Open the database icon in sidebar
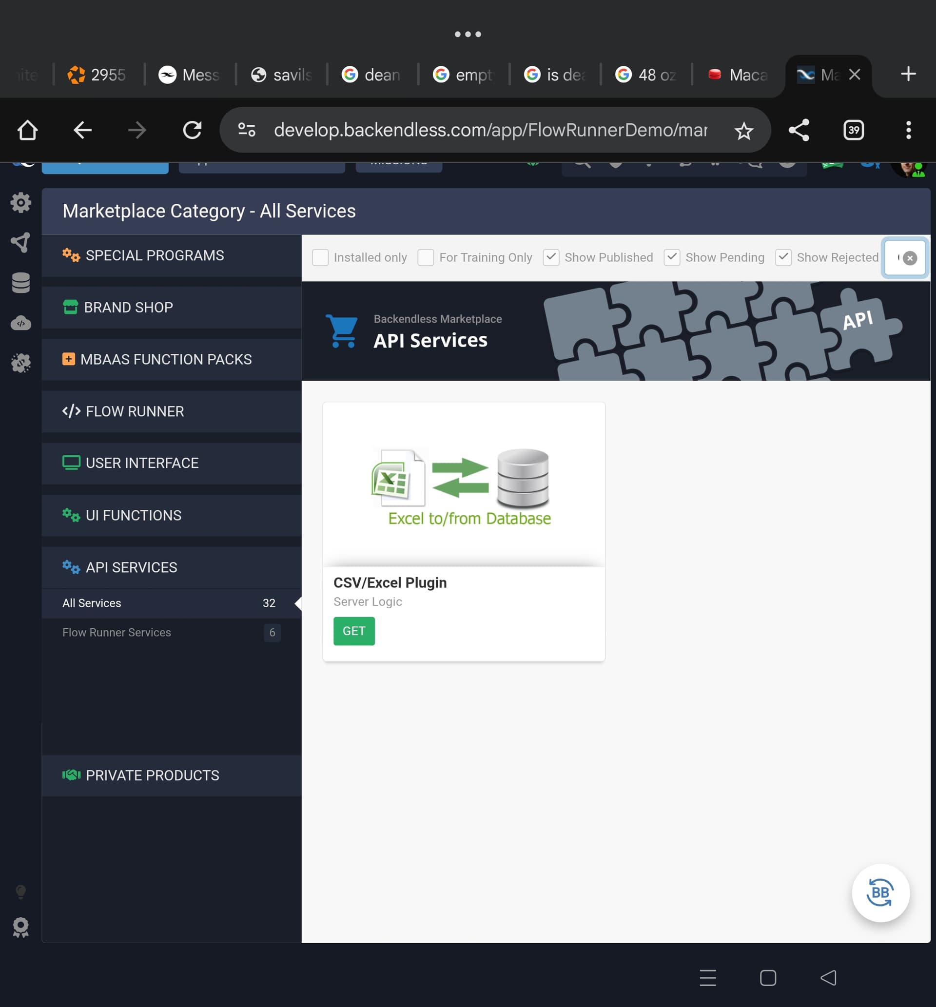The height and width of the screenshot is (1007, 936). pyautogui.click(x=21, y=283)
